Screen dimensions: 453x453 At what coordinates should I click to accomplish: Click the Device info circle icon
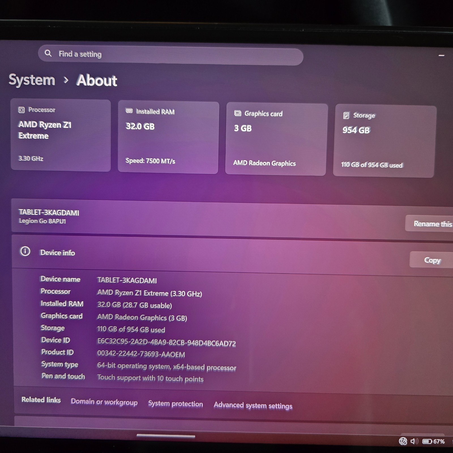point(25,251)
